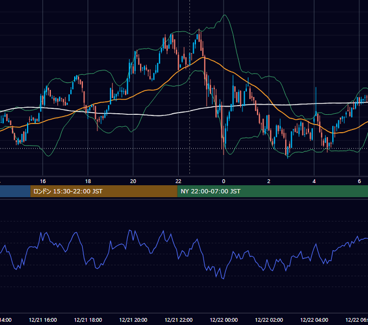The height and width of the screenshot is (325, 368).
Task: Click the 20 hour label on time axis
Action: pos(133,181)
